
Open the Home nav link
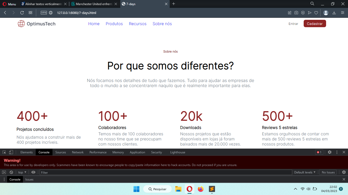(x=94, y=24)
